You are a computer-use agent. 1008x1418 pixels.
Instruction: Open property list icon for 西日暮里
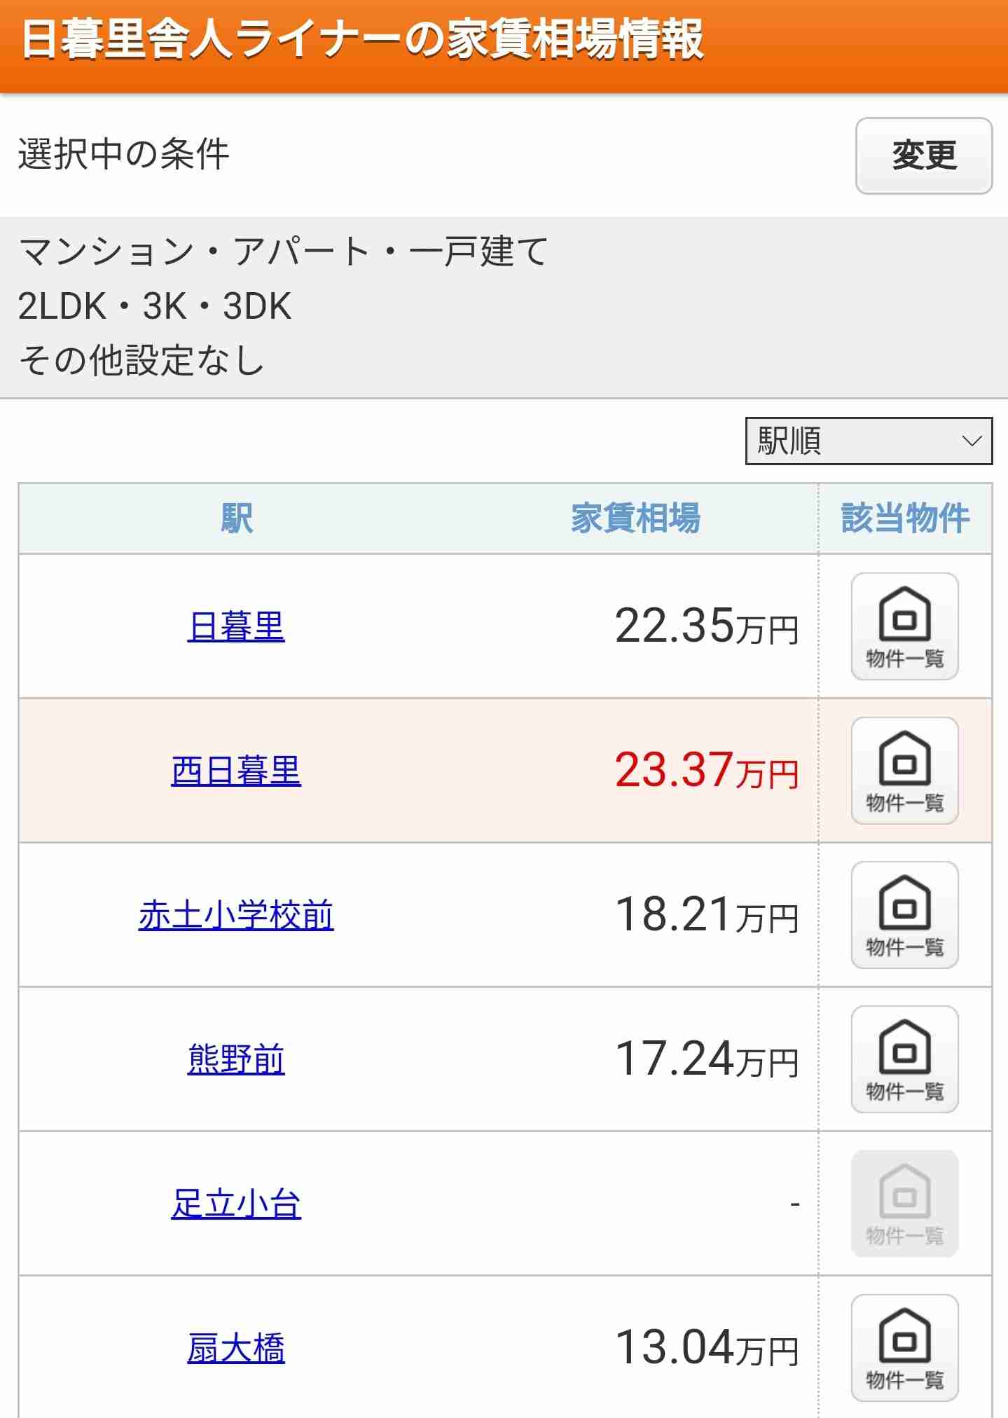904,771
